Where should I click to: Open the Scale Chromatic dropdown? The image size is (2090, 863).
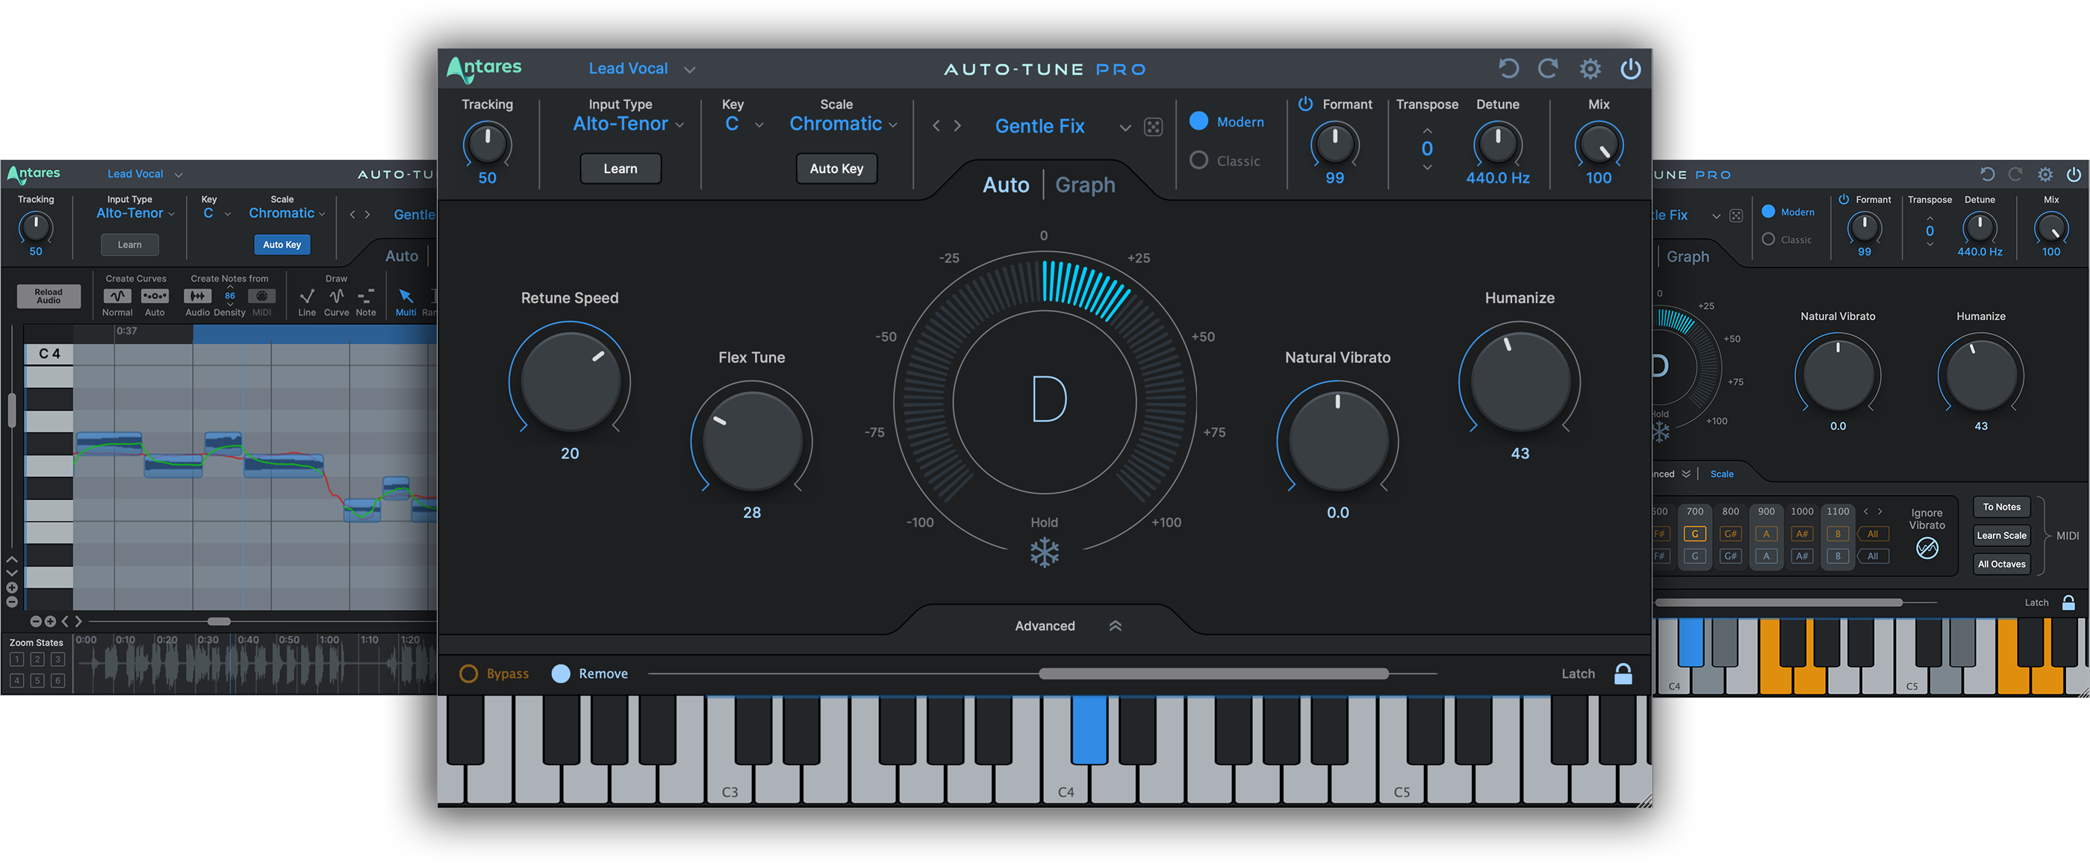842,123
